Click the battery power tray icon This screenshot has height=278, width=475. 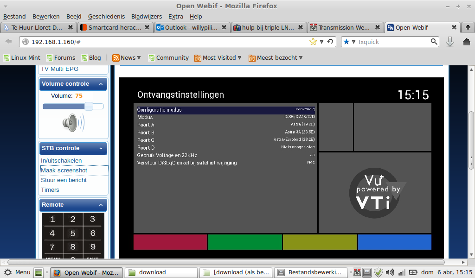pos(413,272)
